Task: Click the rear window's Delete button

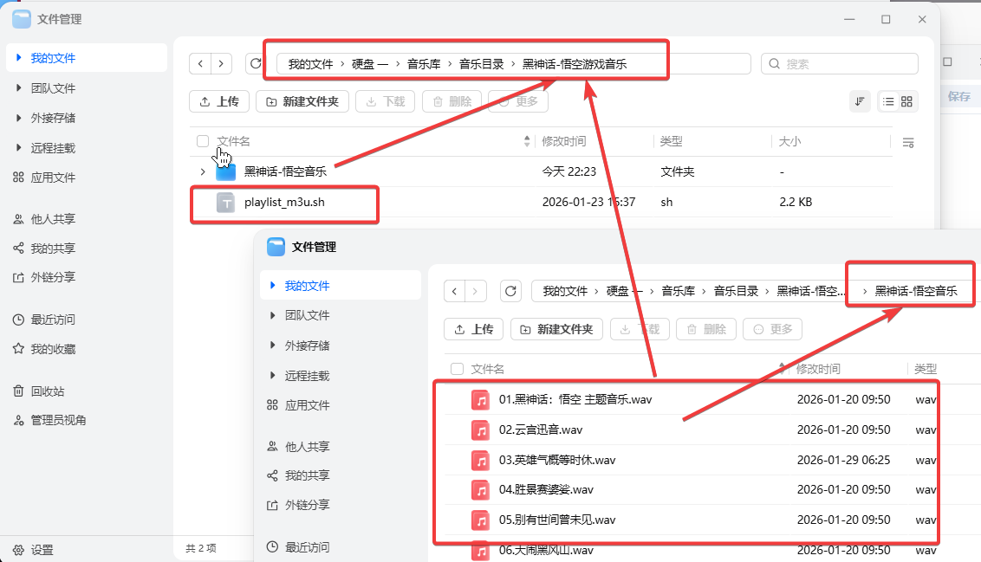Action: click(452, 101)
